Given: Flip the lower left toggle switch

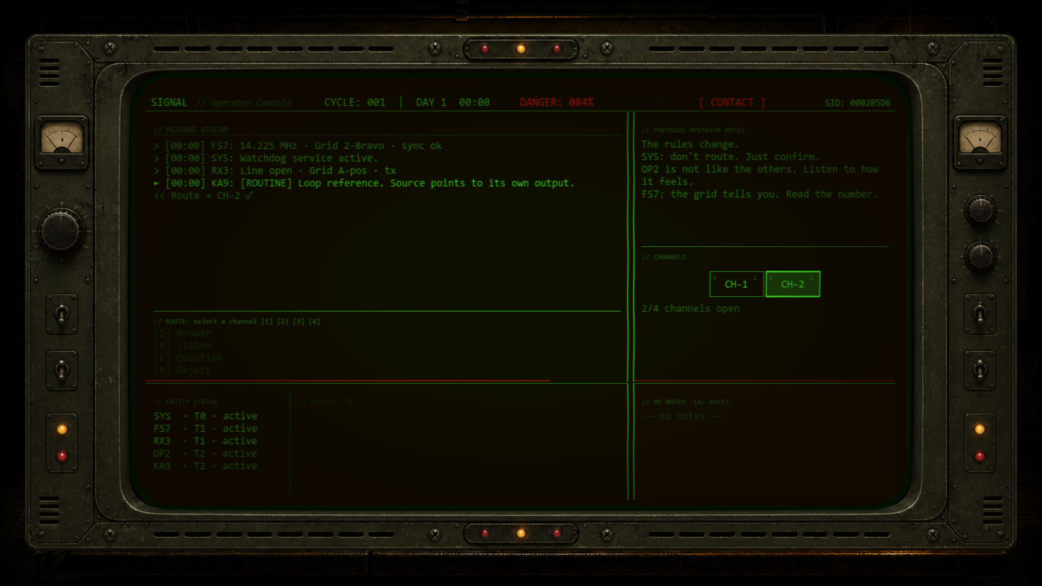Looking at the screenshot, I should (x=62, y=371).
